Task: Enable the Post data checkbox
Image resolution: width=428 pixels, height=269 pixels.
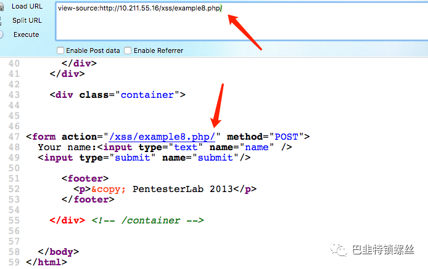Action: 60,50
